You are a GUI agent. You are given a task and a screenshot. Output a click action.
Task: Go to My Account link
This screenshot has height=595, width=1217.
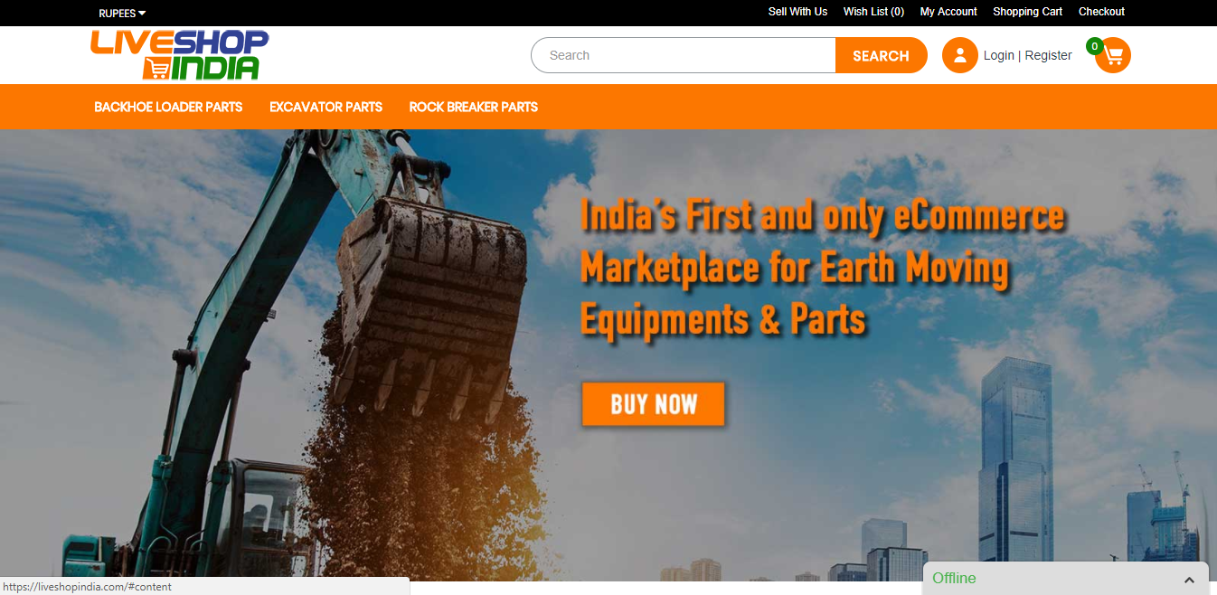948,12
